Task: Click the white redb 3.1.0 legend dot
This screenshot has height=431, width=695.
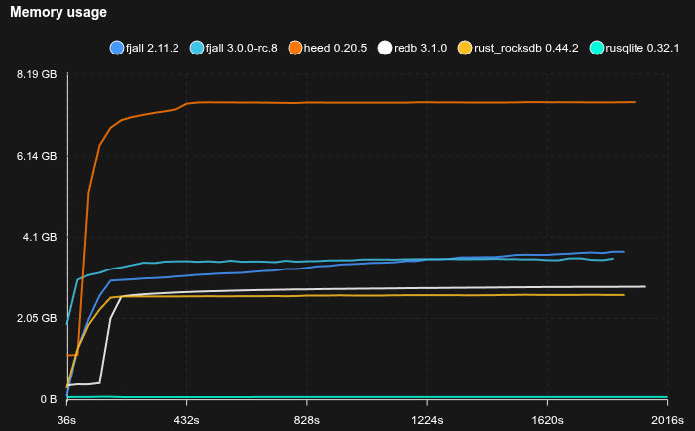Action: (386, 48)
